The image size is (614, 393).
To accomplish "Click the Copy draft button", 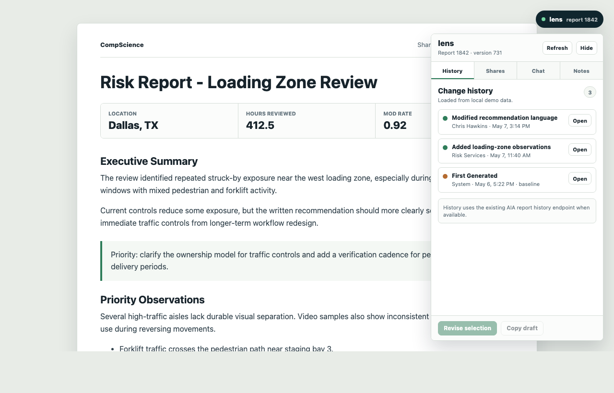I will (522, 328).
